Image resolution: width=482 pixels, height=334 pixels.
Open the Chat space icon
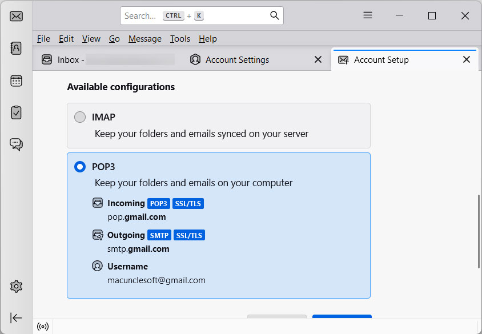coord(16,144)
